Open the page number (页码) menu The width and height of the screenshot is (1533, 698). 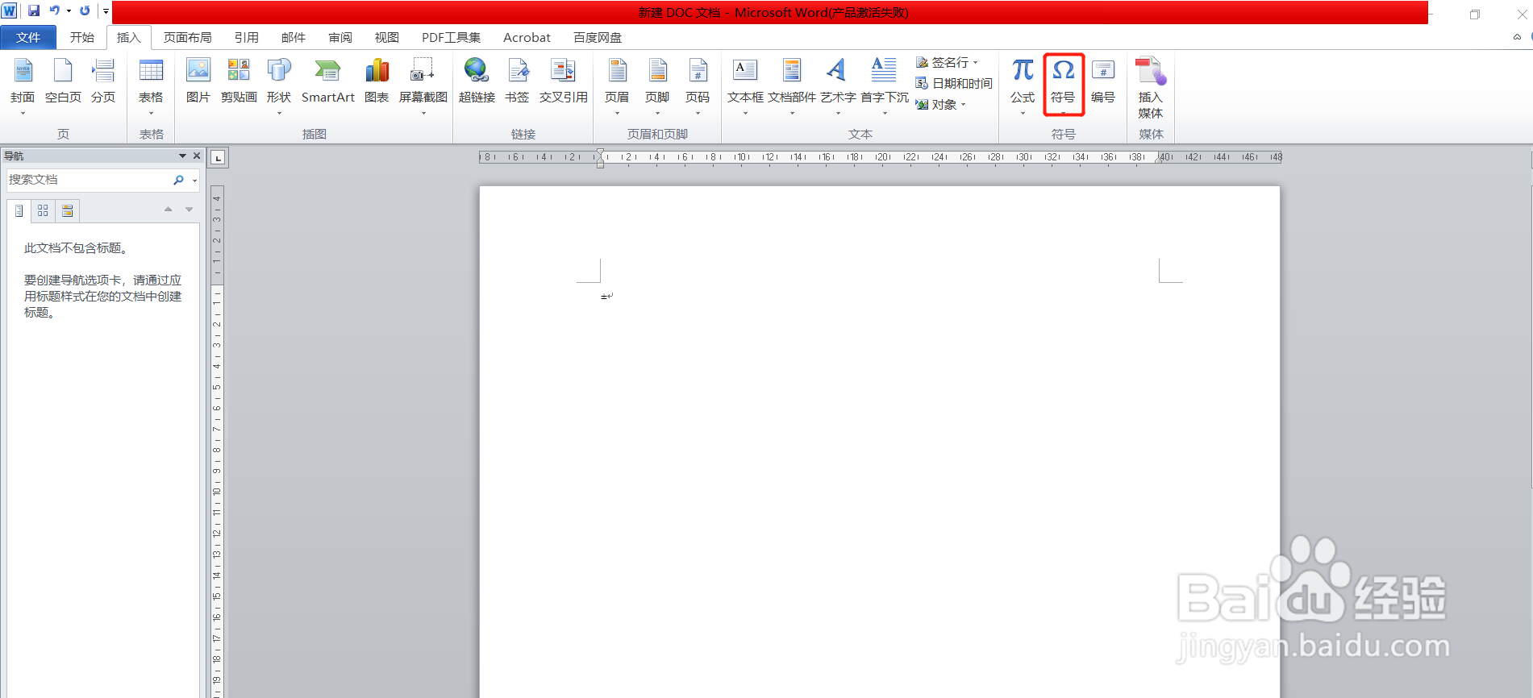click(x=698, y=85)
